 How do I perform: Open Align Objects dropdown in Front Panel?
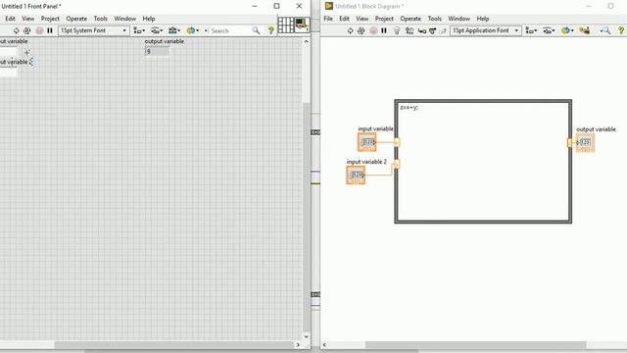pyautogui.click(x=139, y=30)
